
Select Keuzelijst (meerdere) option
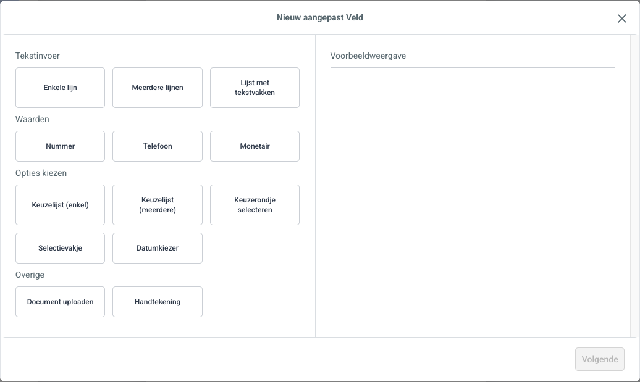(158, 205)
